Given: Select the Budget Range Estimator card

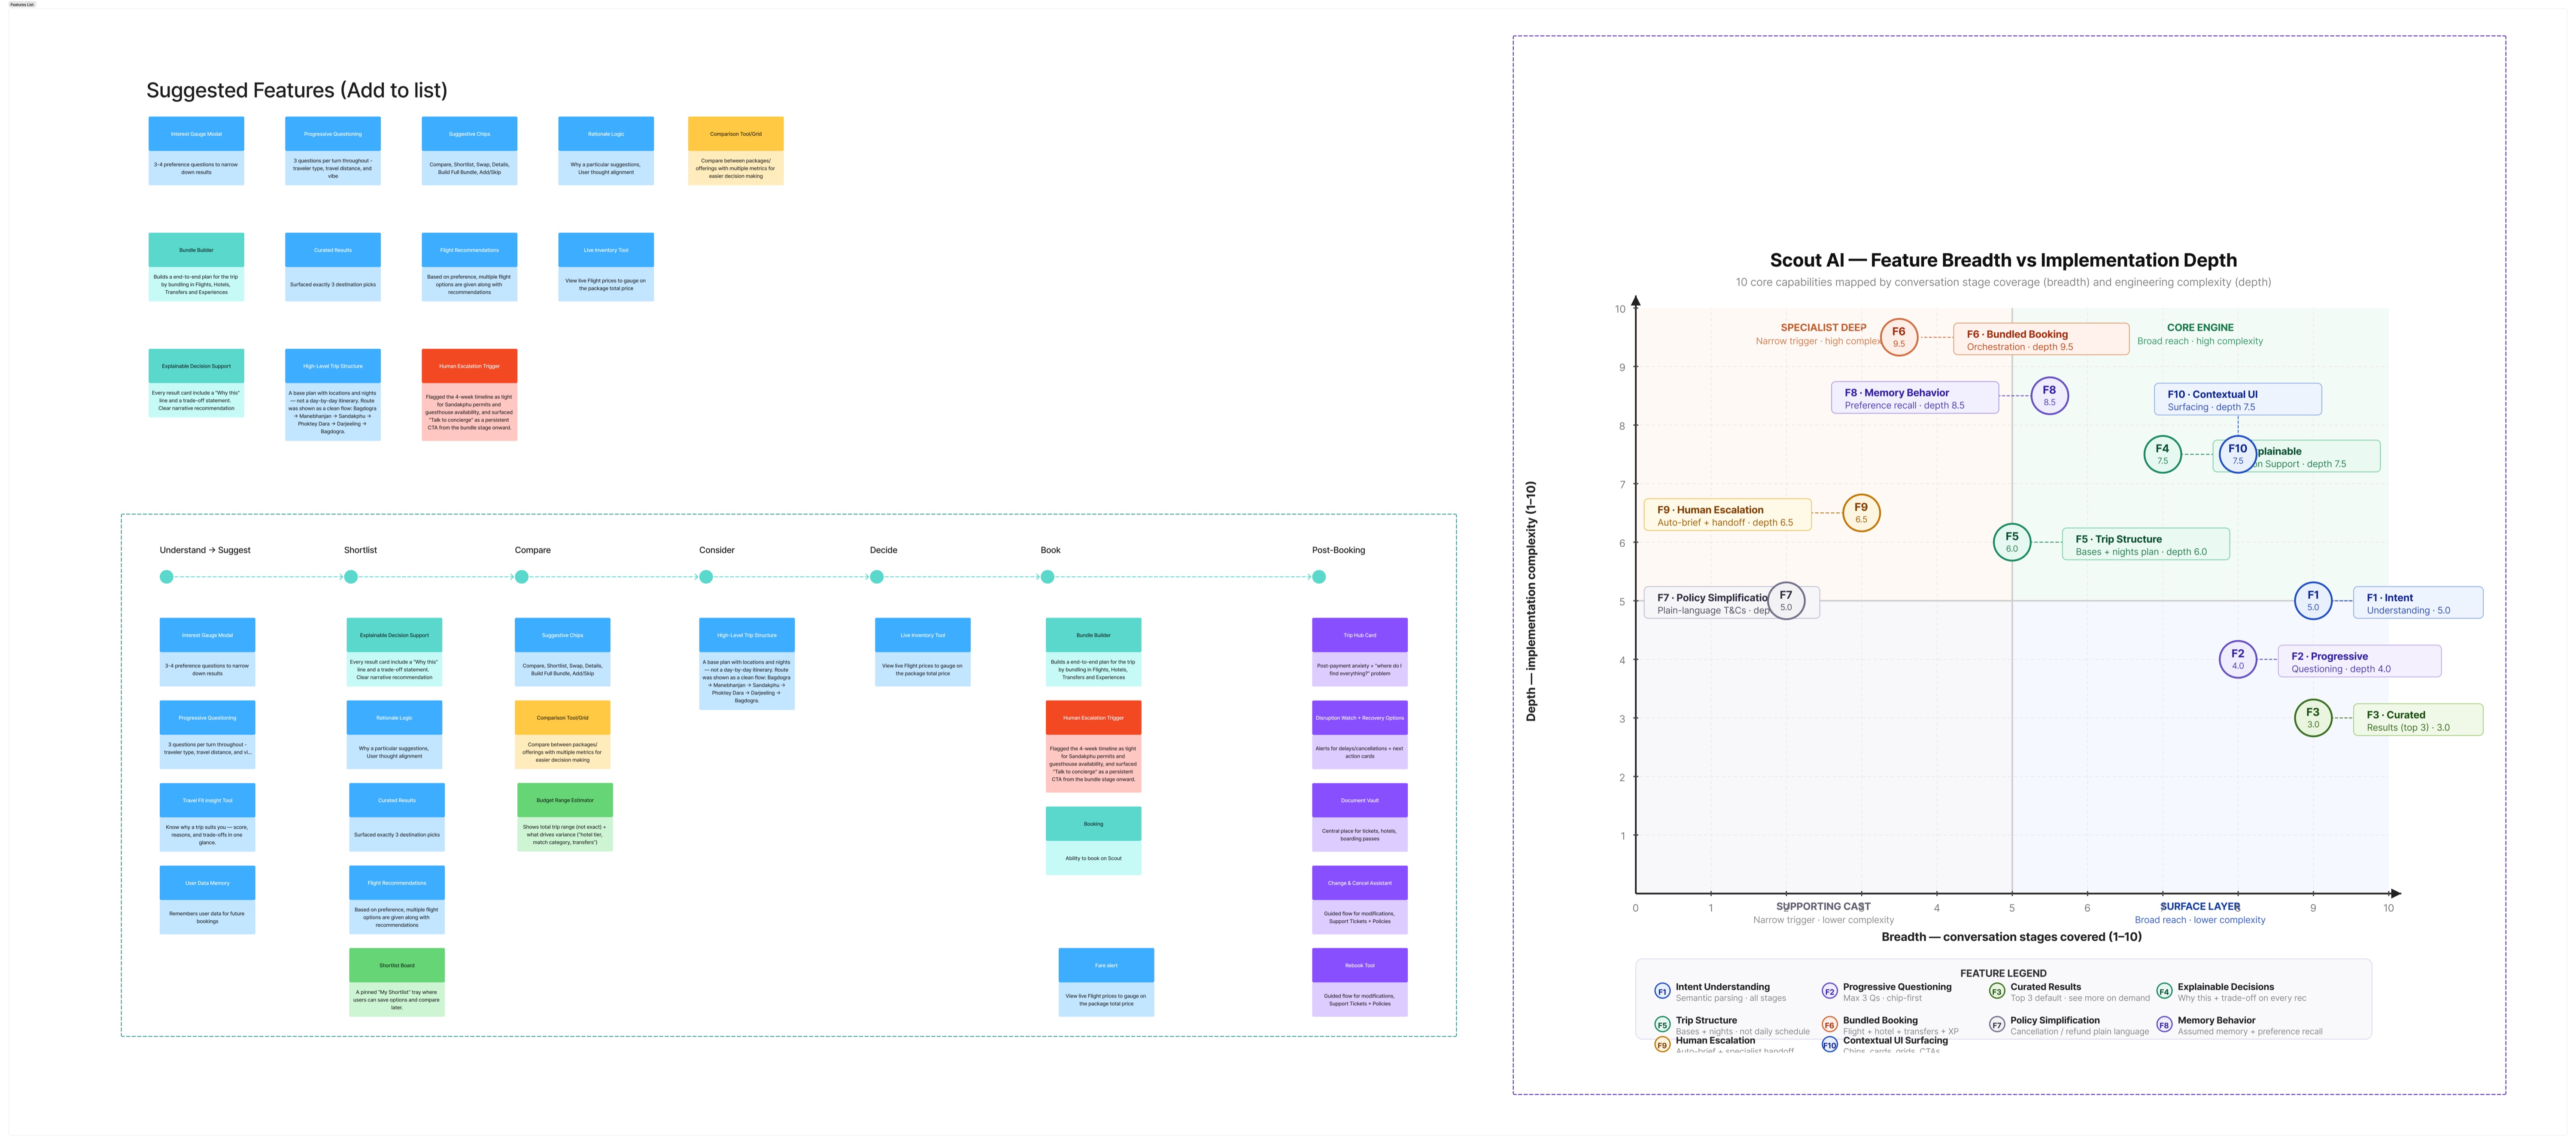Looking at the screenshot, I should pos(565,817).
